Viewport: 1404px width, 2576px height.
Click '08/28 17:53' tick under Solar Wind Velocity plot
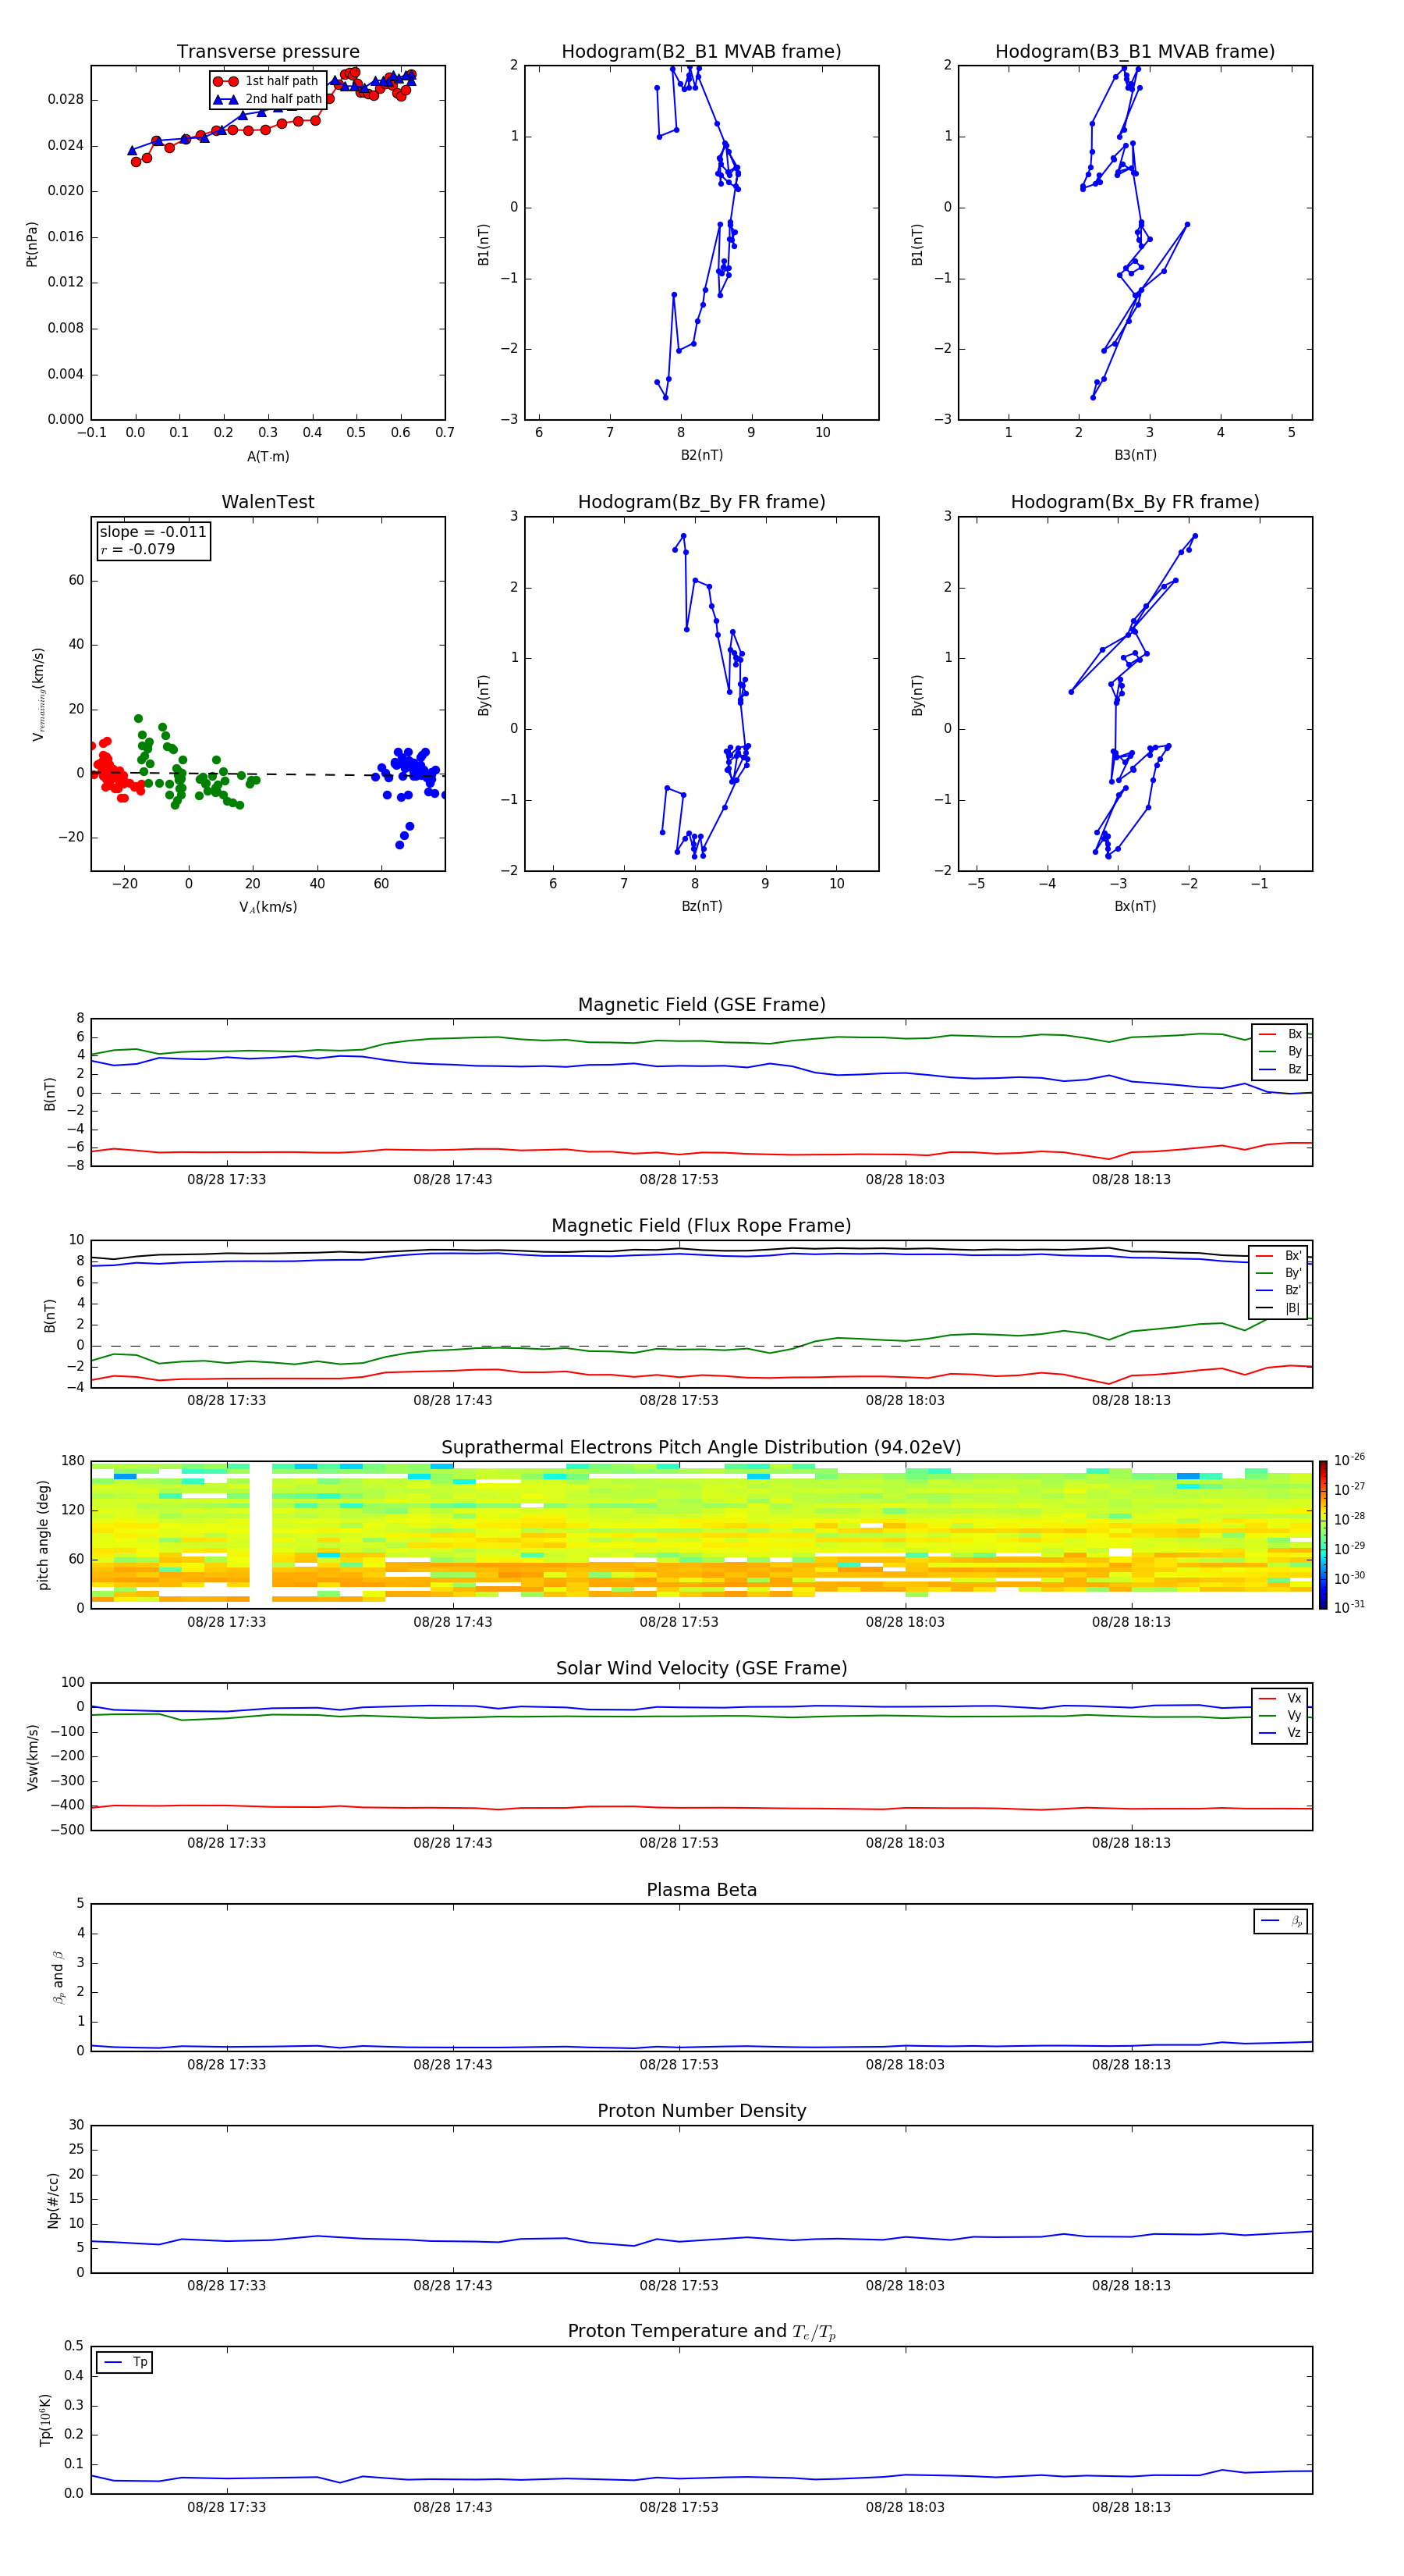679,1844
